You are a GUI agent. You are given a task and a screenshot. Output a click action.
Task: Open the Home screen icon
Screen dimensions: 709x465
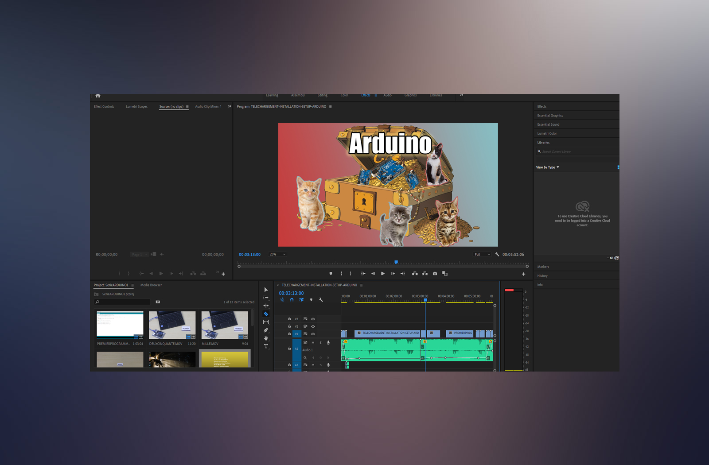(98, 96)
